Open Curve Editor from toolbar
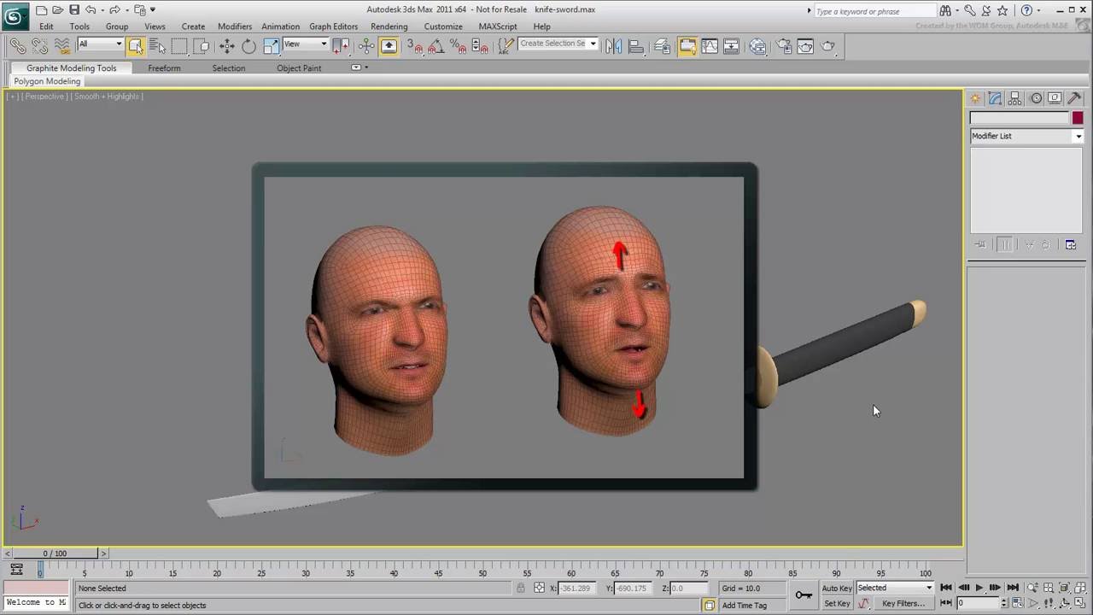 (710, 46)
